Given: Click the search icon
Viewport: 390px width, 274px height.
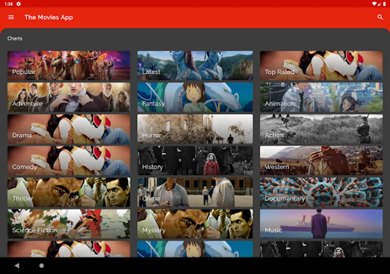Looking at the screenshot, I should click(x=380, y=17).
